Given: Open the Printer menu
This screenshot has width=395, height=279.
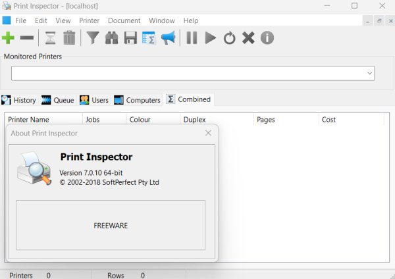Looking at the screenshot, I should click(x=89, y=20).
